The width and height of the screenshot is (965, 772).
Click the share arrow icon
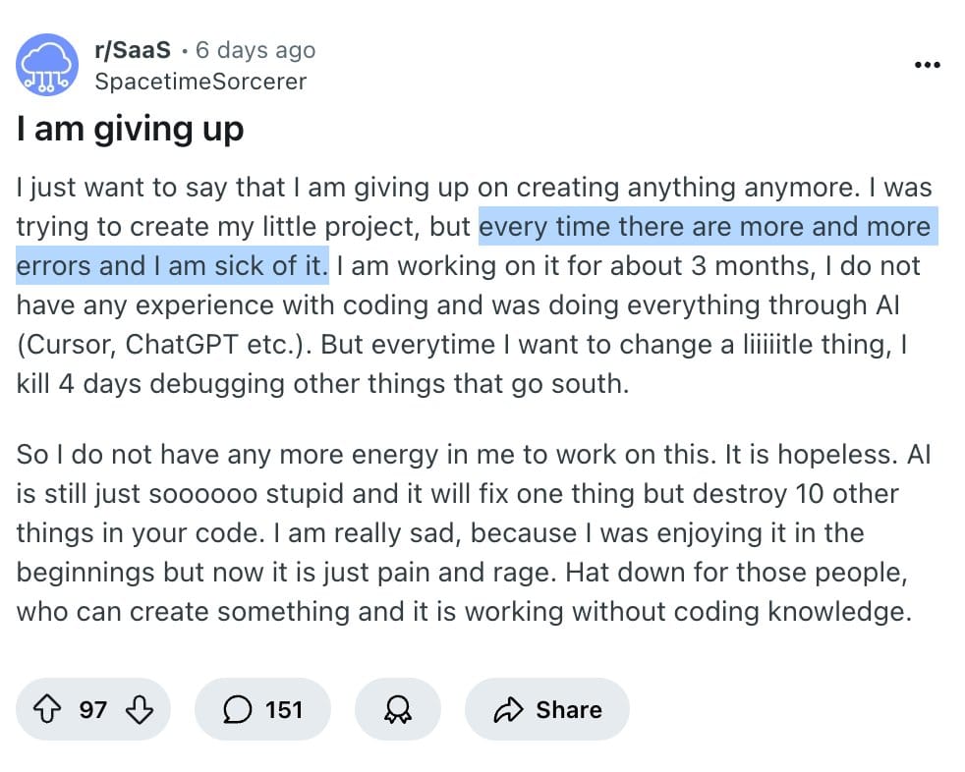508,709
